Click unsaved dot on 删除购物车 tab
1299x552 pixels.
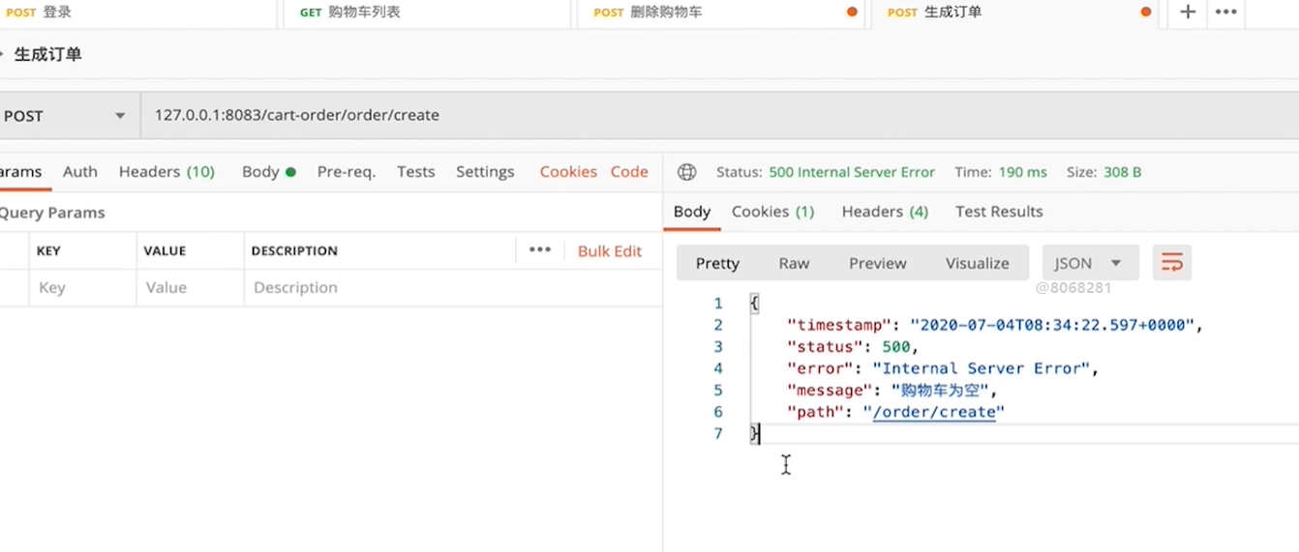852,13
